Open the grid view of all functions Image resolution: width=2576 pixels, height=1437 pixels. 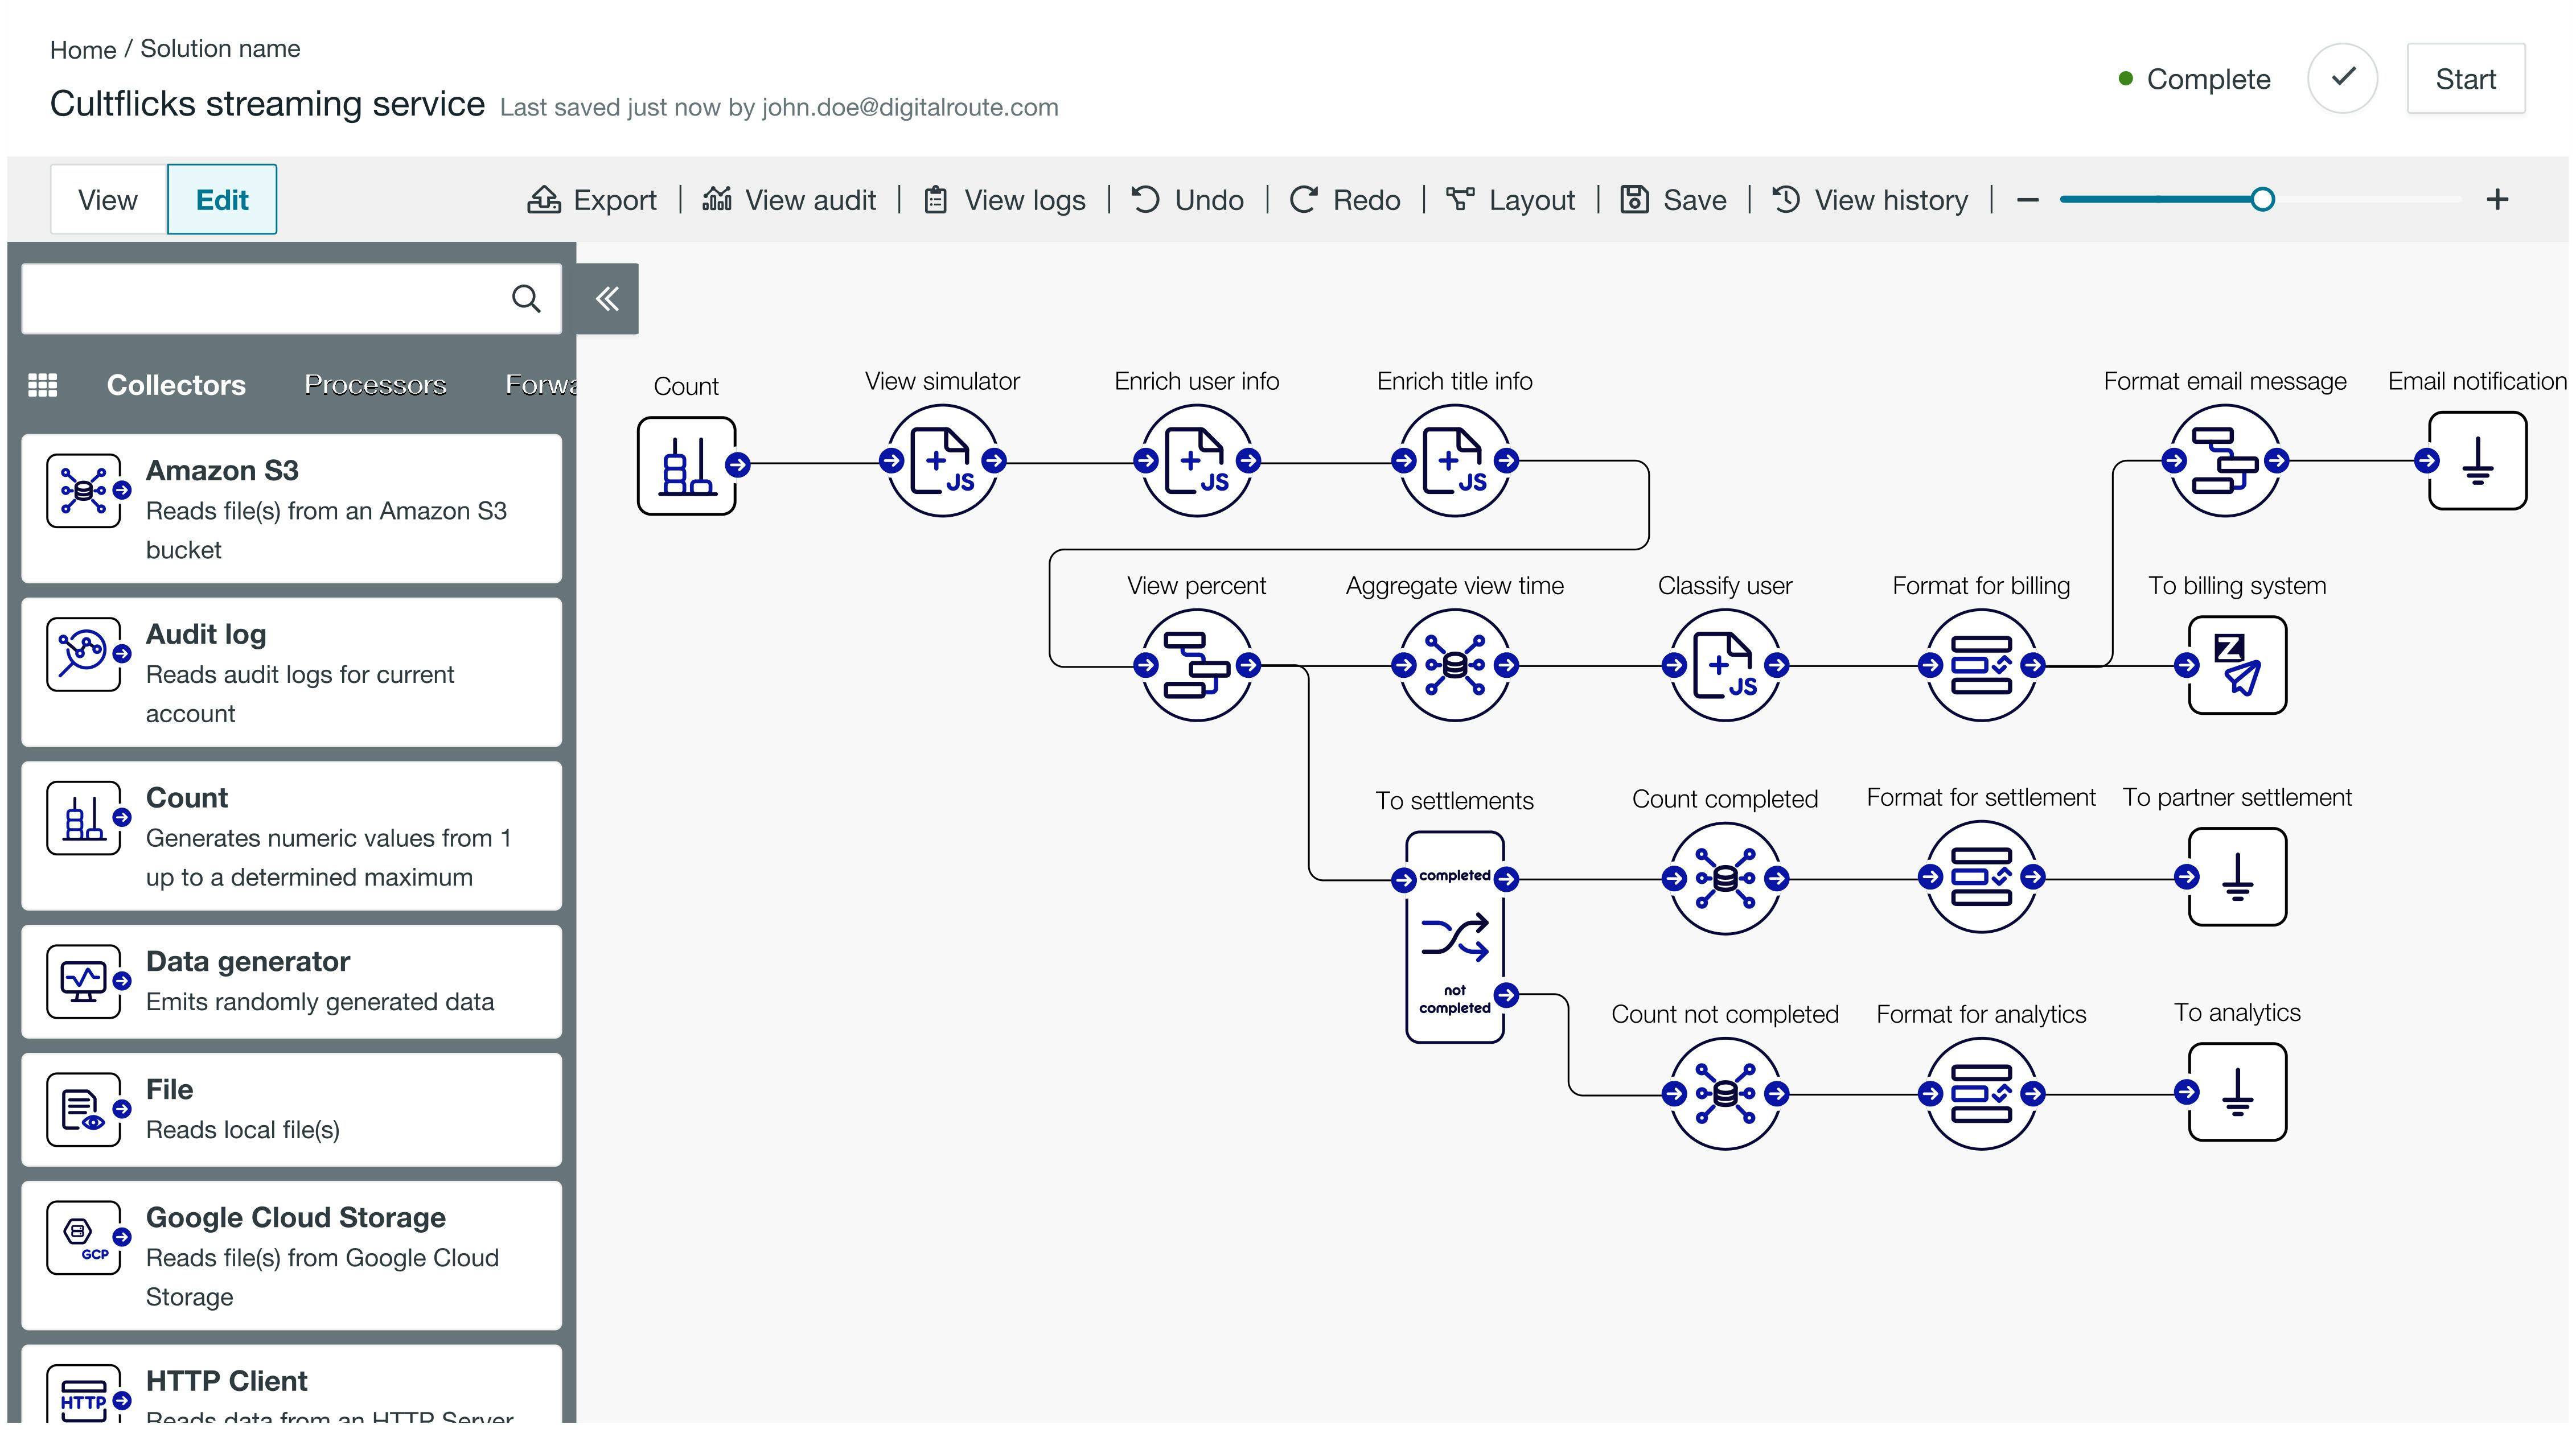point(42,385)
